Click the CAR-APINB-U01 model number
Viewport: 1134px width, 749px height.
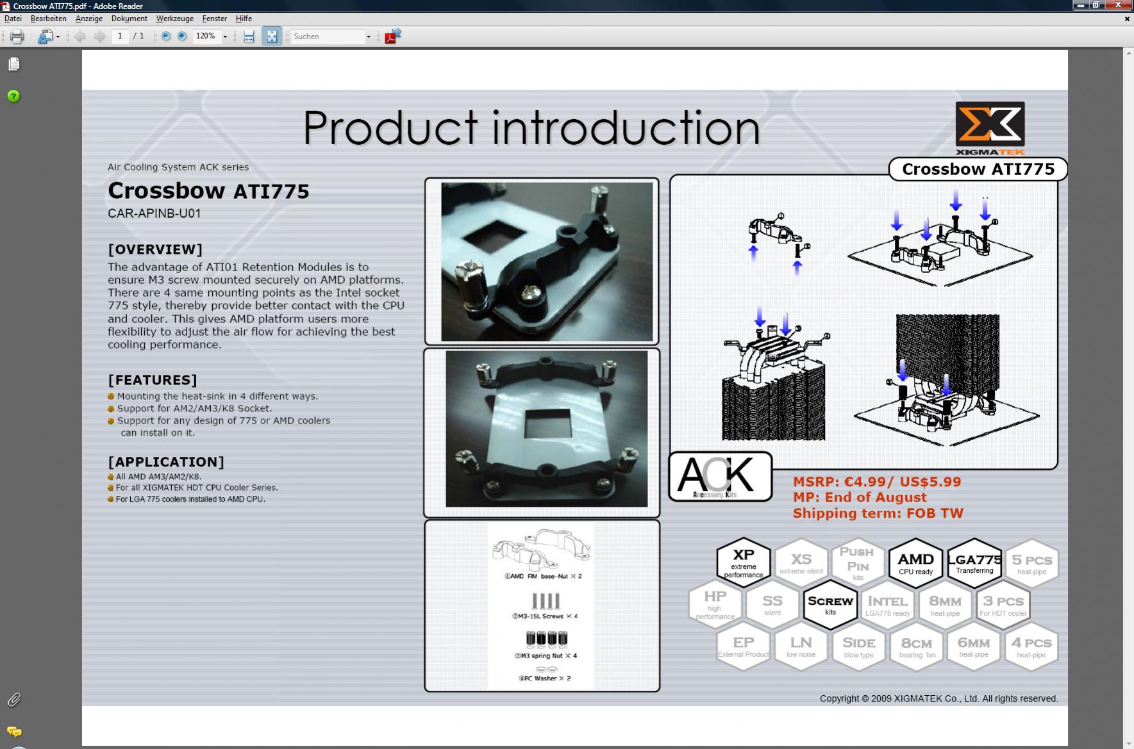154,213
